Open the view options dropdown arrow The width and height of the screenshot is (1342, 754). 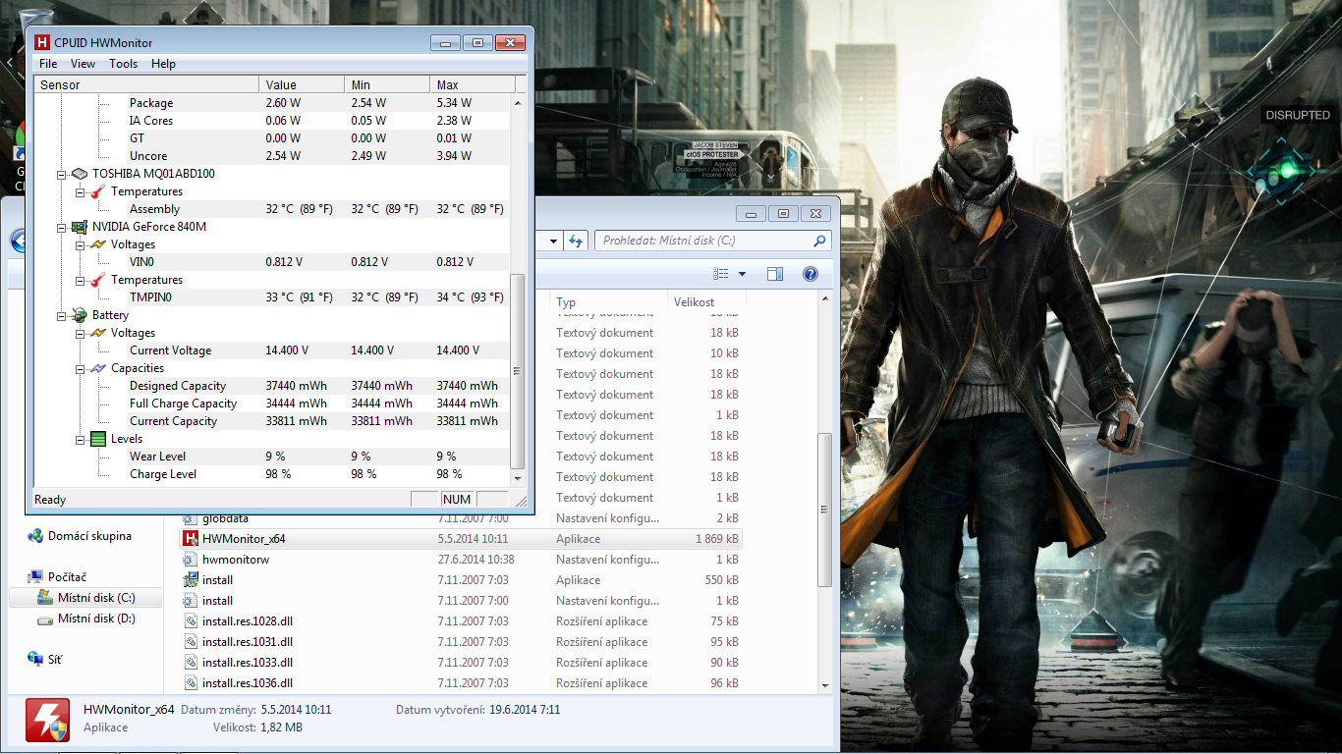pos(742,274)
